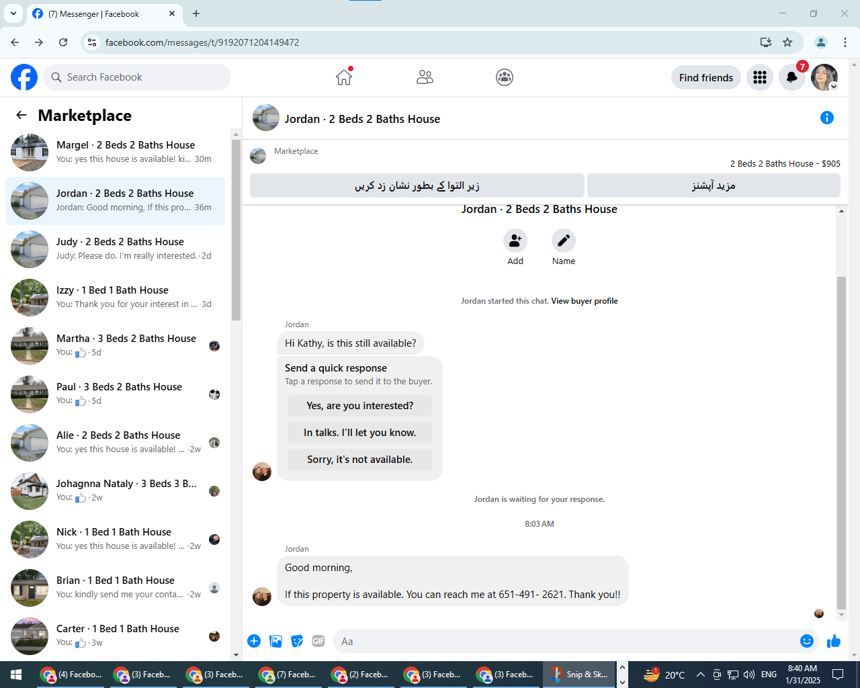The image size is (860, 688).
Task: Open the notifications bell
Action: [792, 77]
